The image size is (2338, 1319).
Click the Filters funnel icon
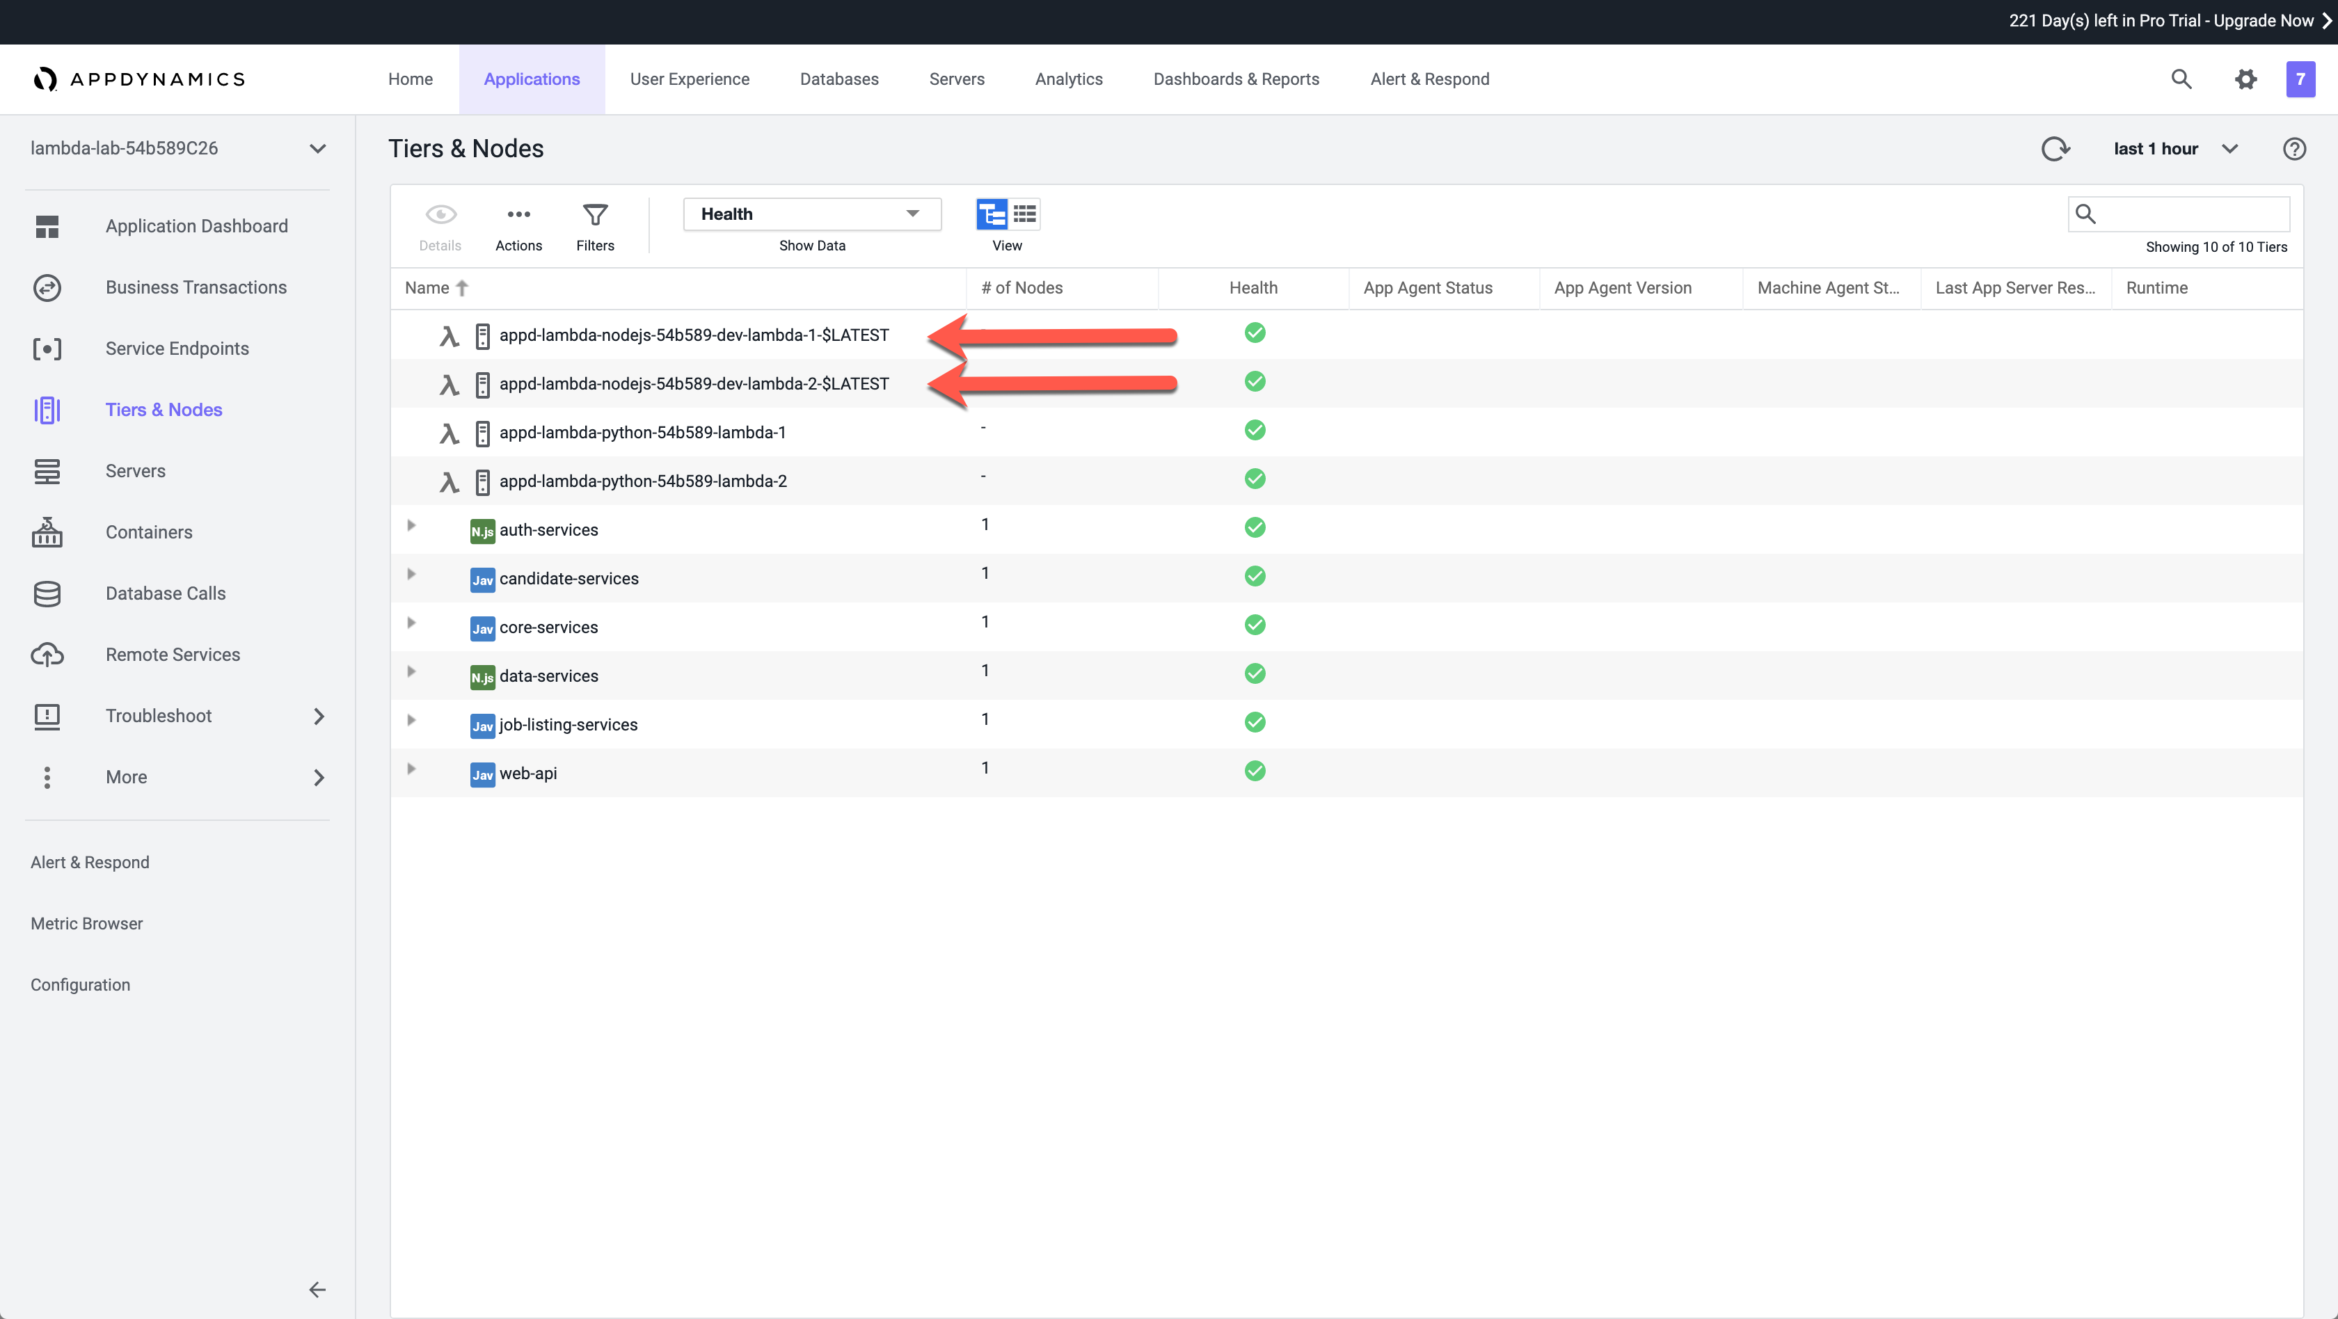point(594,215)
